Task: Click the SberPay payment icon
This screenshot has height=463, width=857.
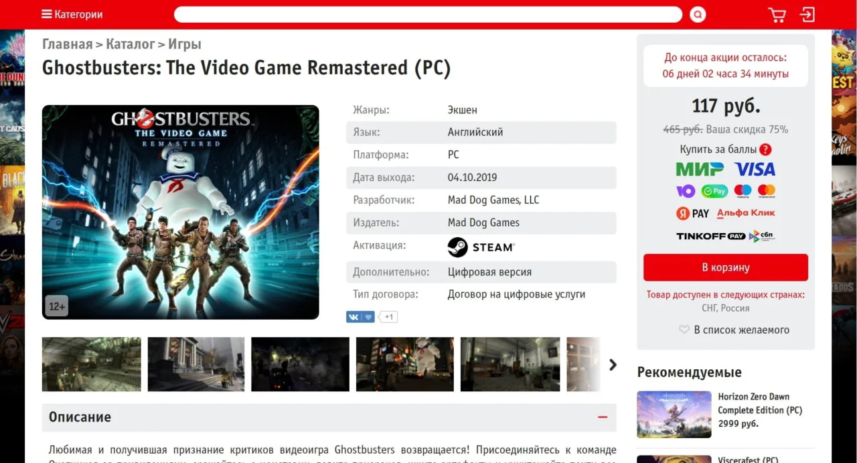Action: coord(714,191)
